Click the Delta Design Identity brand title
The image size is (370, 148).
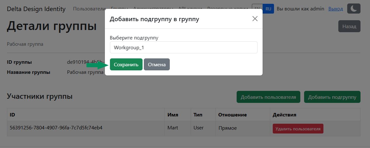[36, 9]
